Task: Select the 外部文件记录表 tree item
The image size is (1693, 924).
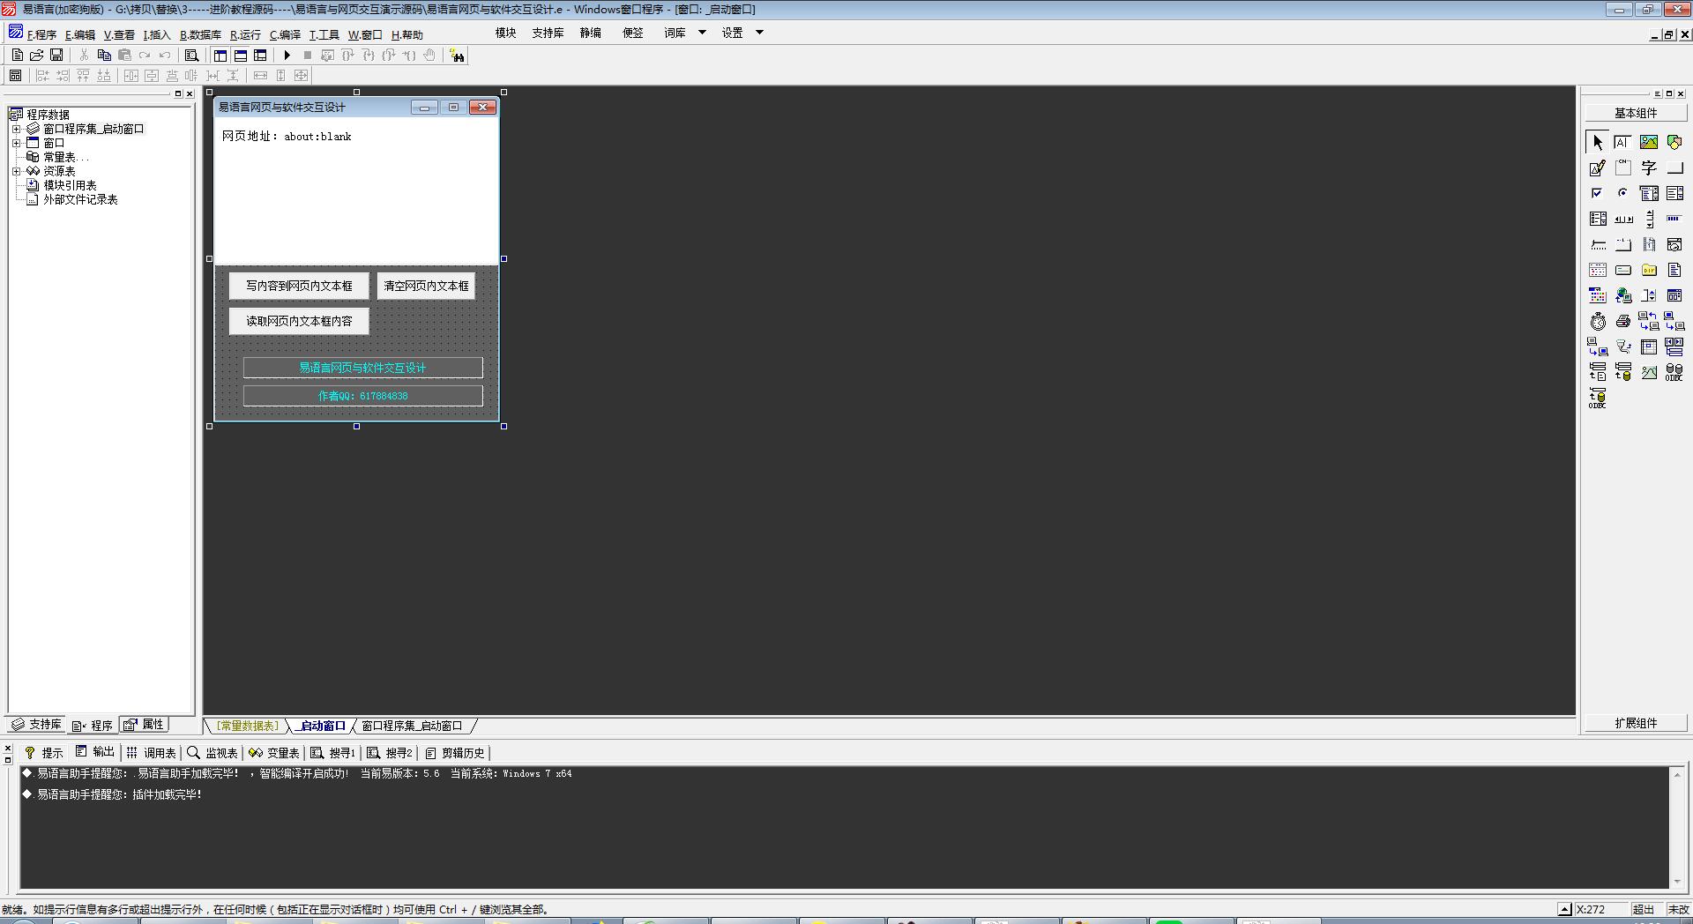Action: [x=80, y=199]
